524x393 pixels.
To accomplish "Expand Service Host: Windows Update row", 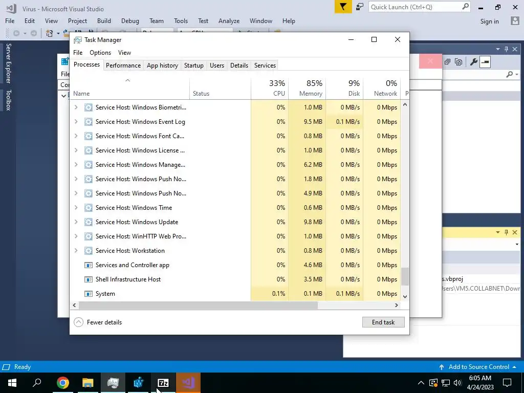I will 76,222.
